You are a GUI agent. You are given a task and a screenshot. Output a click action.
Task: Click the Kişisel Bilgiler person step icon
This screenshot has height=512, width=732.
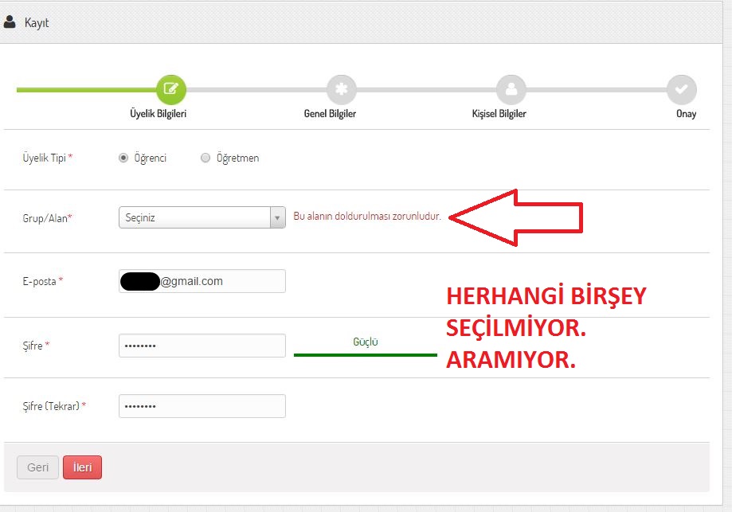(511, 89)
